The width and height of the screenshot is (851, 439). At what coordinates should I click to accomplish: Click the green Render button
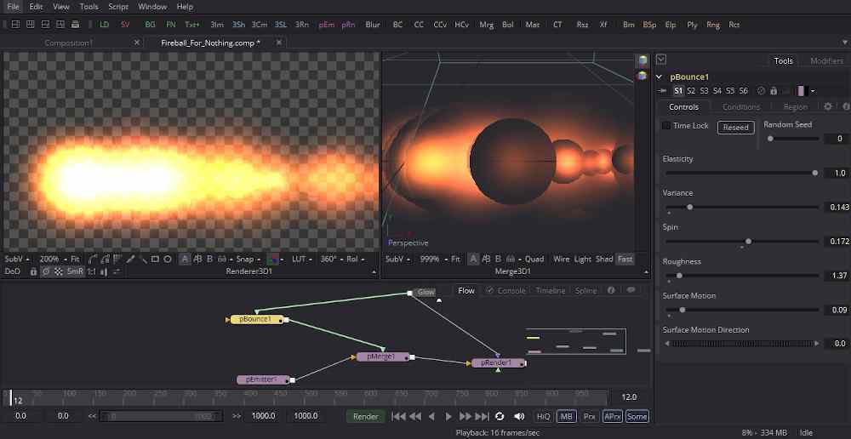365,416
